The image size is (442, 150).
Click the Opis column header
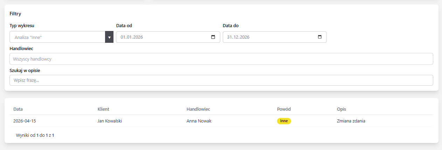[x=341, y=109]
